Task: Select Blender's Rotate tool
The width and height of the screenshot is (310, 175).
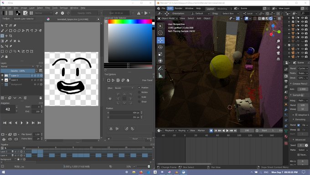Action: click(x=160, y=47)
